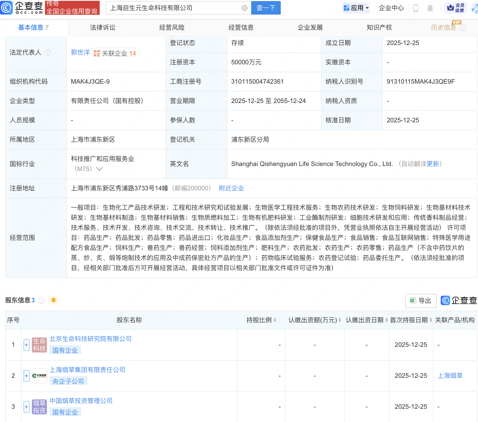478x422 pixels.
Task: Expand row for 北京生命科技研究院有限公司
Action: pos(26,345)
